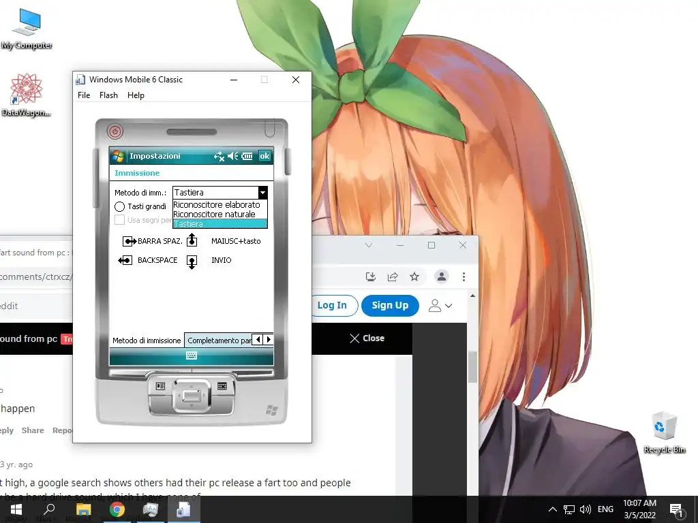Screen dimensions: 698x523
Task: Open Google Chrome from taskbar
Action: [117, 509]
